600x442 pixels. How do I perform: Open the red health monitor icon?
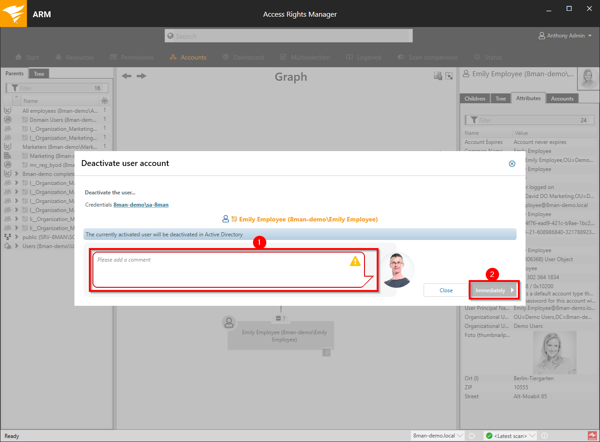pos(592,436)
